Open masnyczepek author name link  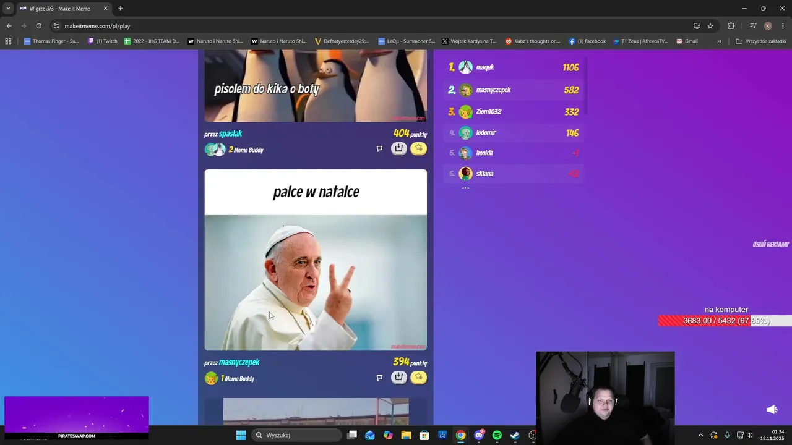[x=239, y=362]
